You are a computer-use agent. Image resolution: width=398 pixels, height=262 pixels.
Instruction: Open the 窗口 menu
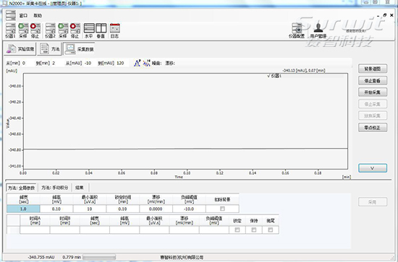pos(23,16)
